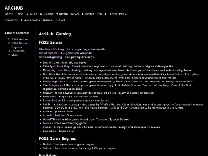Image resolution: width=208 pixels, height=156 pixels.
Task: Jump to FOSS Games in contents
Action: point(20,39)
